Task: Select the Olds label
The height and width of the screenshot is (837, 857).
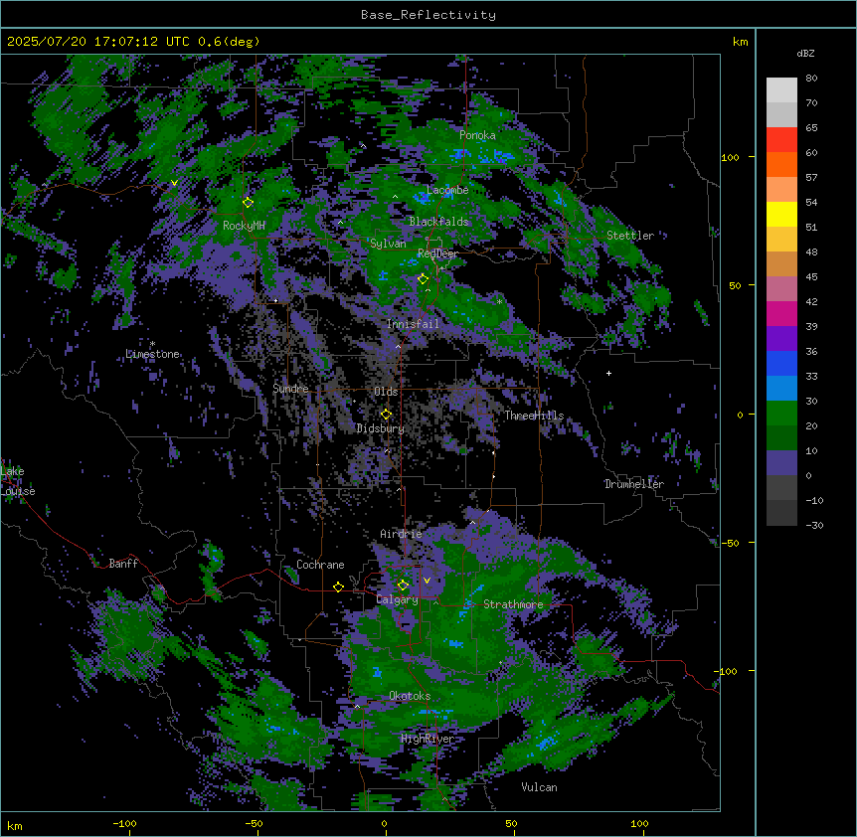Action: coord(386,392)
